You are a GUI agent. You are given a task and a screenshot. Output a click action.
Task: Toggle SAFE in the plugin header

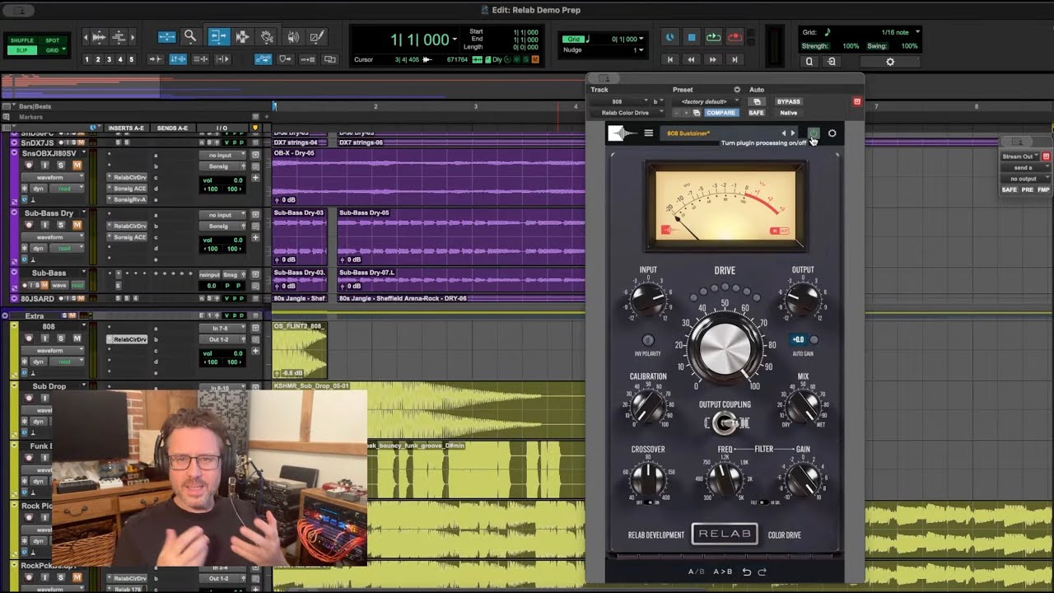[x=756, y=113]
